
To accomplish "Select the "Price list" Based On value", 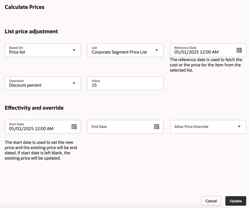I will (x=17, y=52).
